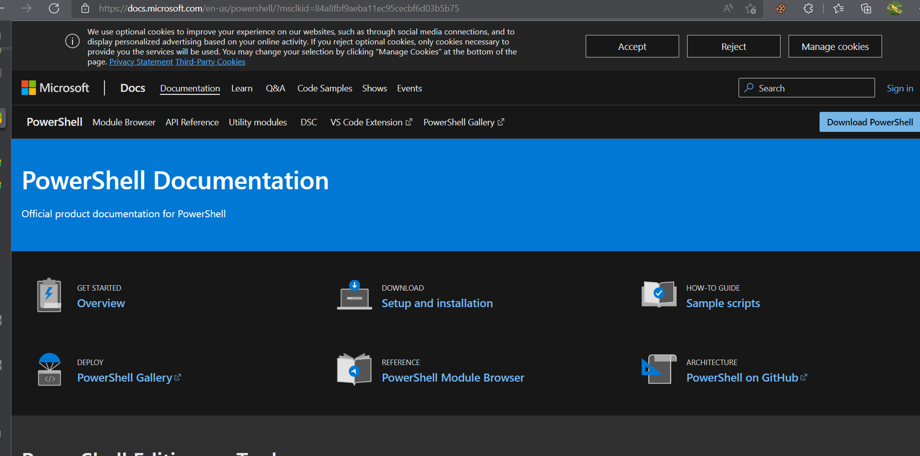Click the Microsoft logo
The height and width of the screenshot is (456, 920).
55,88
